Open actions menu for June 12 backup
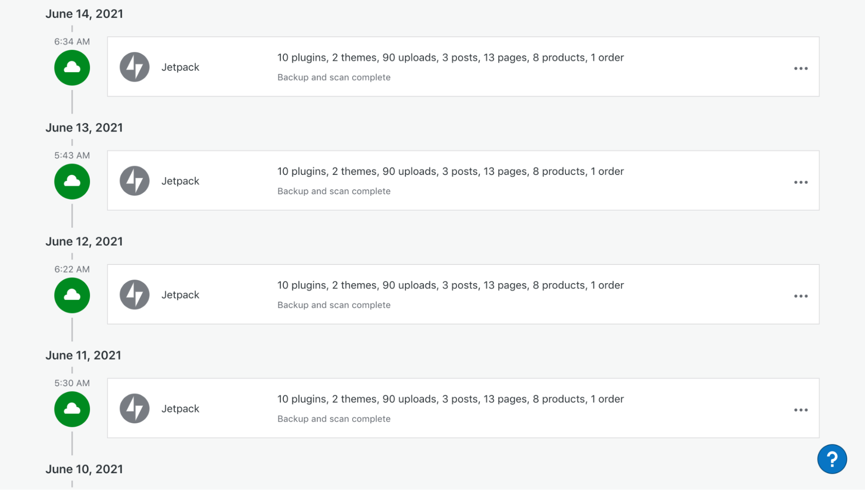The height and width of the screenshot is (490, 865). [801, 296]
